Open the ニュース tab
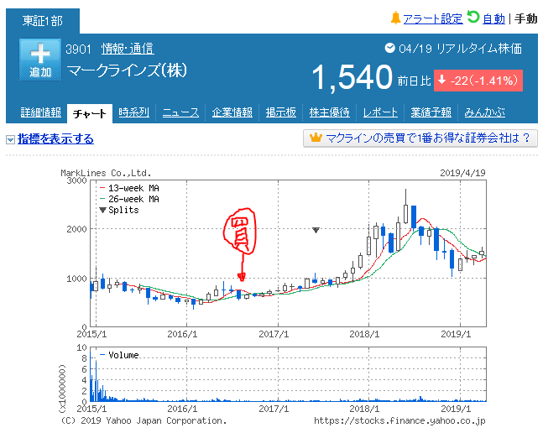The image size is (543, 433). tap(180, 112)
